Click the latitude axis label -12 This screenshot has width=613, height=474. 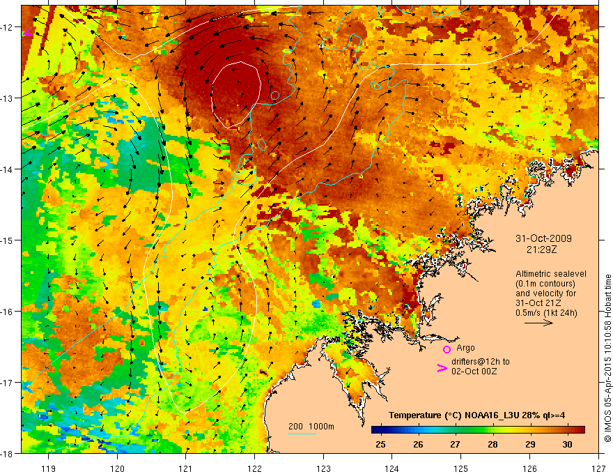7,27
